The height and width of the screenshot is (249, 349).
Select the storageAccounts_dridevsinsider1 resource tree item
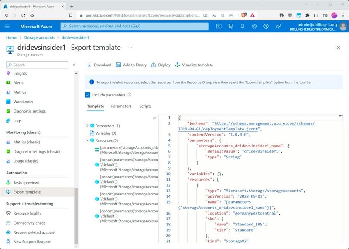pyautogui.click(x=127, y=150)
